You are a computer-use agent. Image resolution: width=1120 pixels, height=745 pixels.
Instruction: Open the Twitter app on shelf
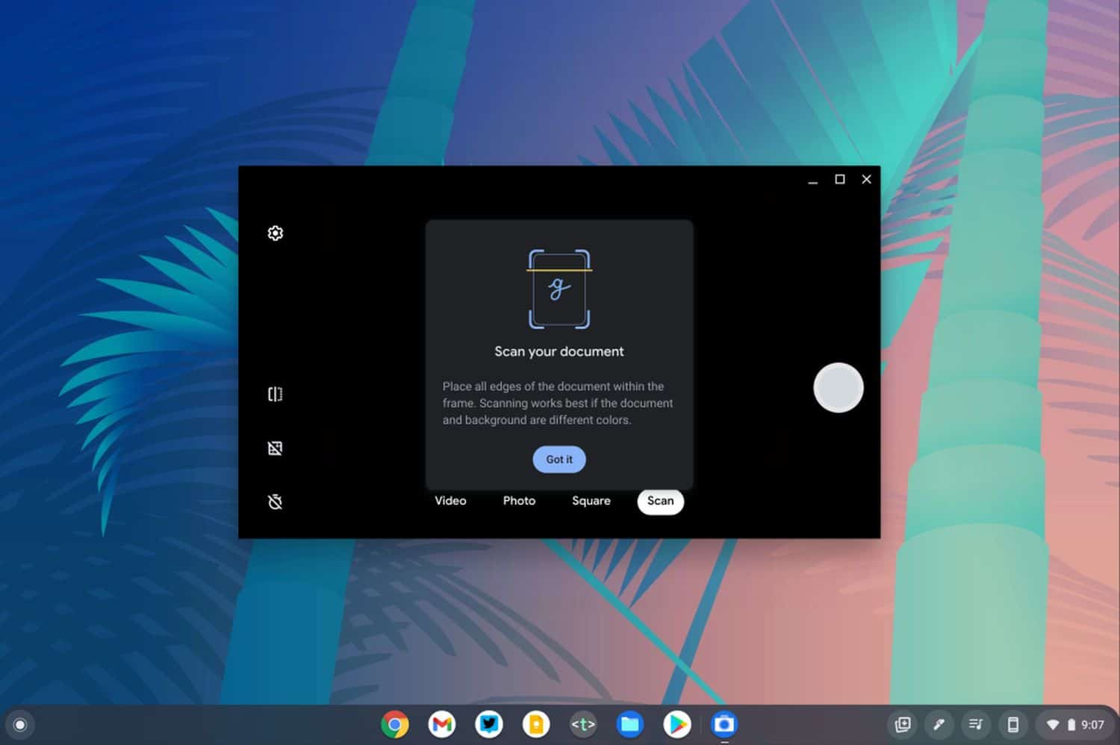point(489,724)
